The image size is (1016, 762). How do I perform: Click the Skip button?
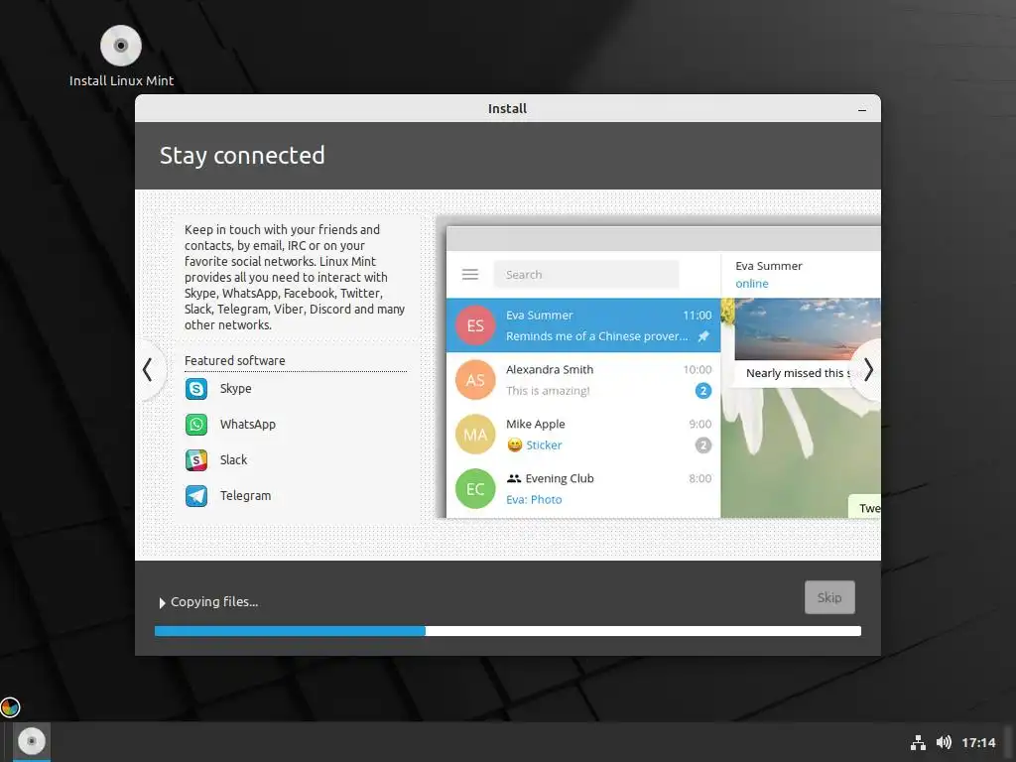(x=829, y=597)
